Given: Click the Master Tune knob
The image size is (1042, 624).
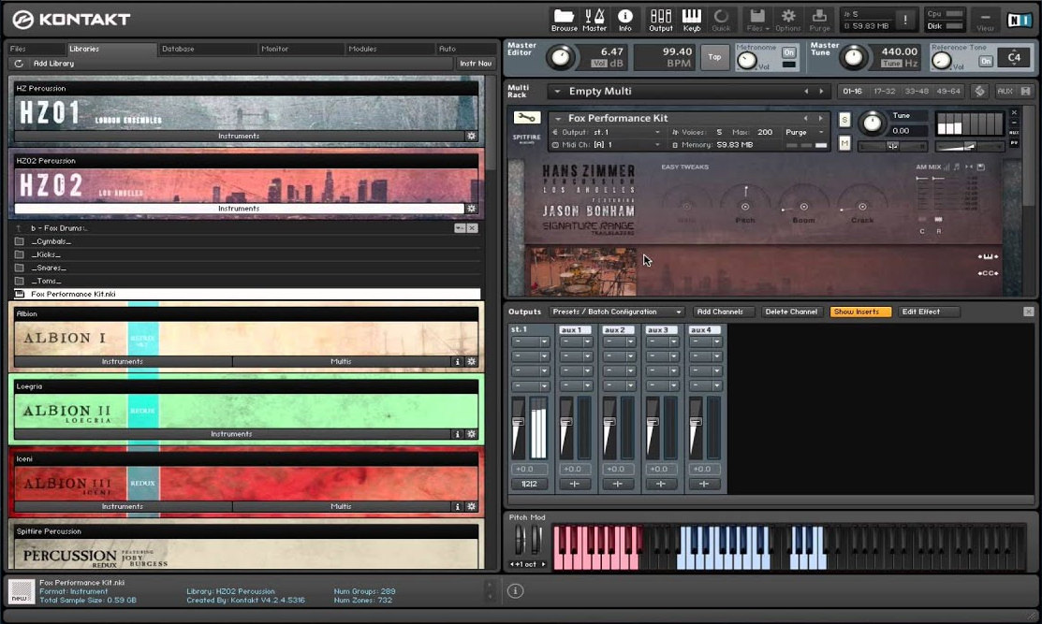Looking at the screenshot, I should (x=853, y=58).
